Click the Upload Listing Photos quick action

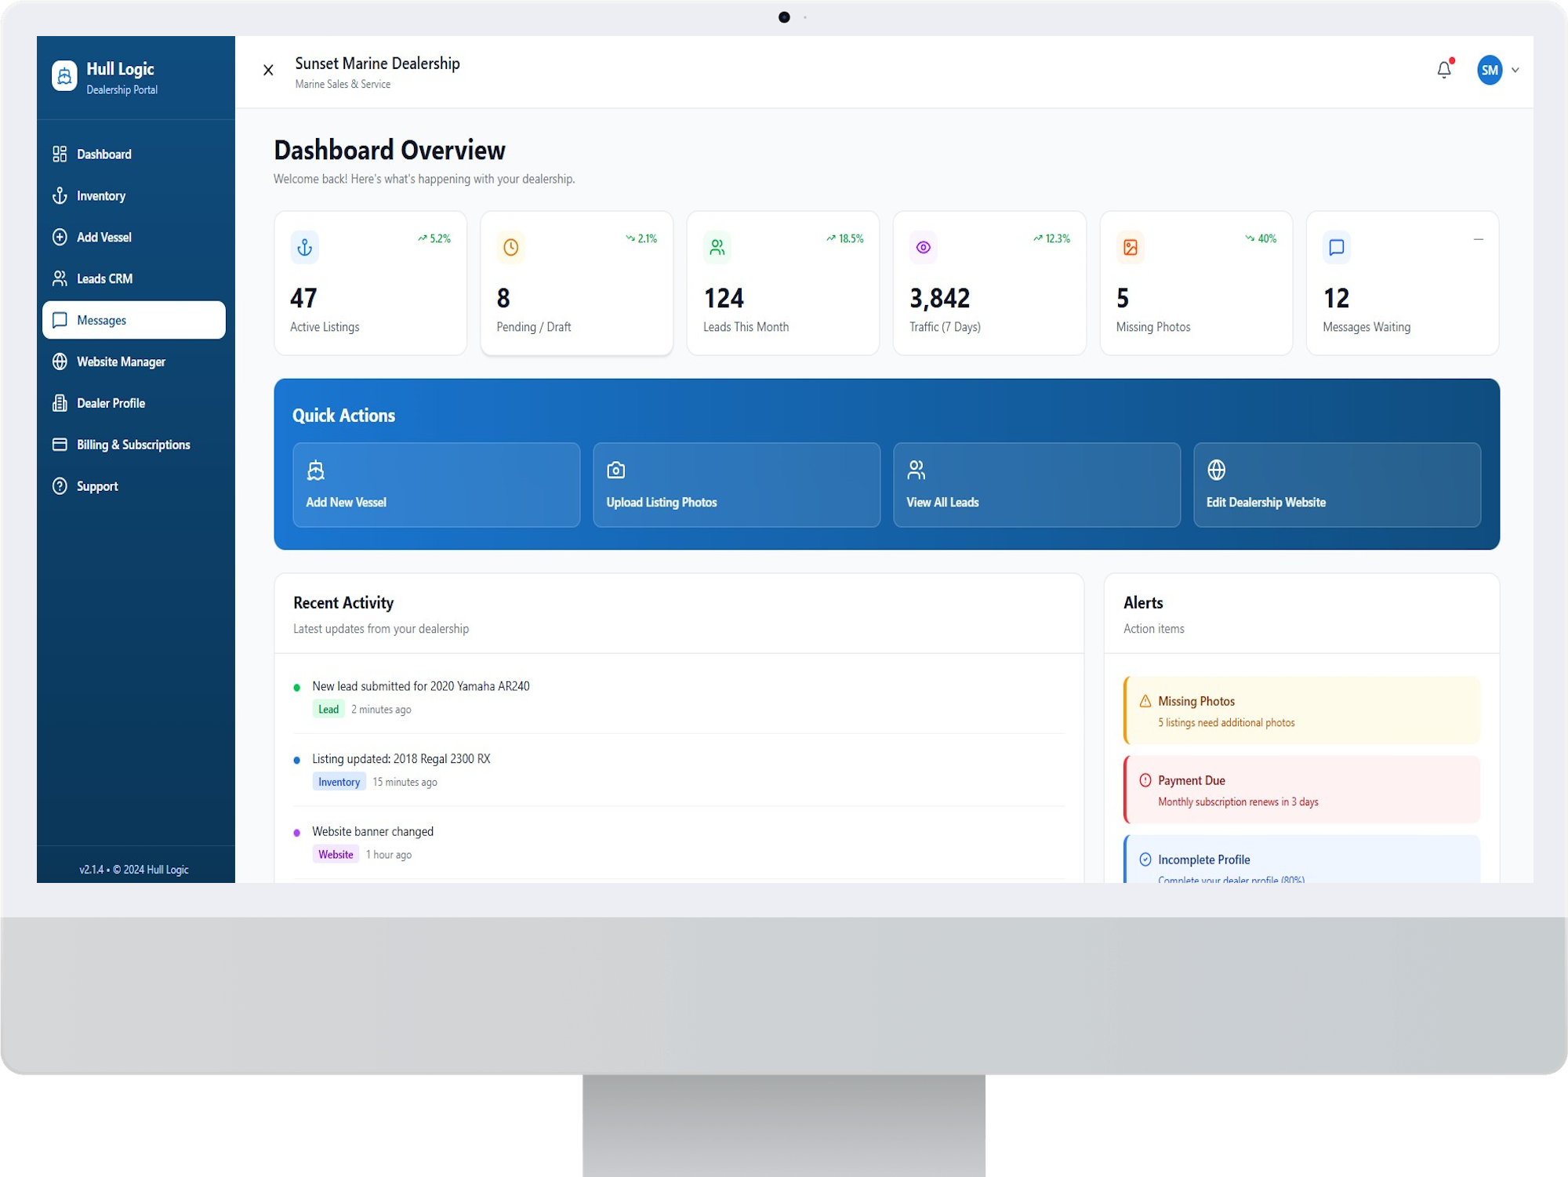pyautogui.click(x=736, y=485)
